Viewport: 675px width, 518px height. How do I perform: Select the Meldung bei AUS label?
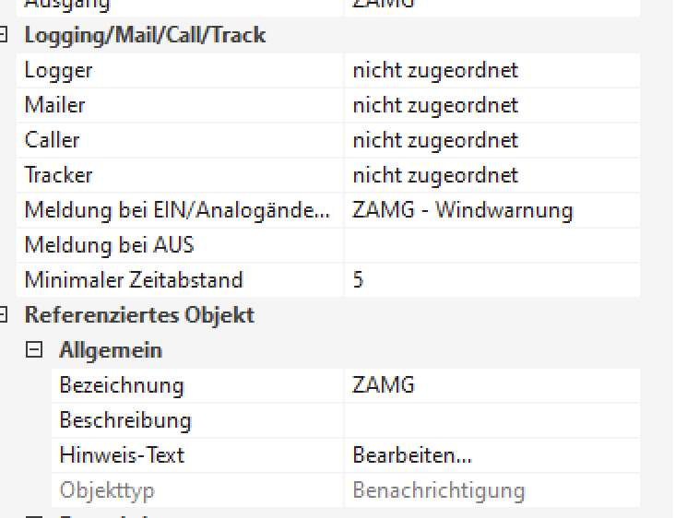point(109,245)
